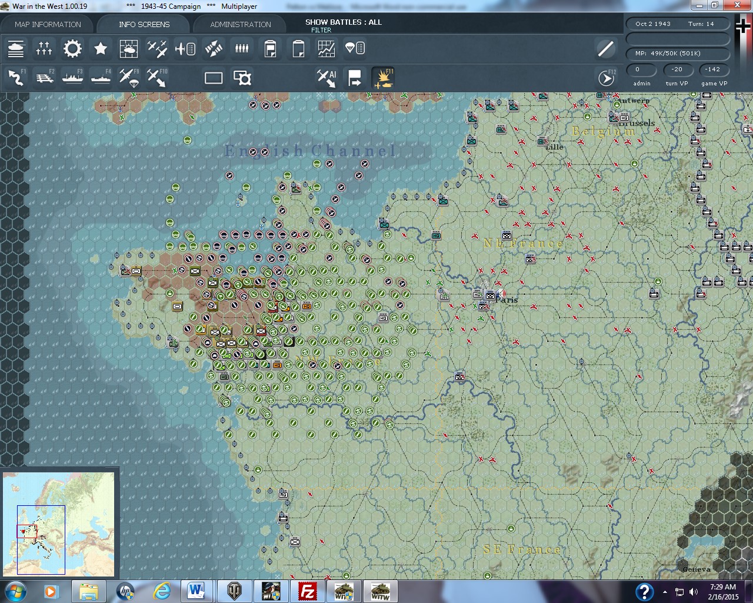
Task: Click the empty rectangle toolbar icon
Action: point(214,78)
